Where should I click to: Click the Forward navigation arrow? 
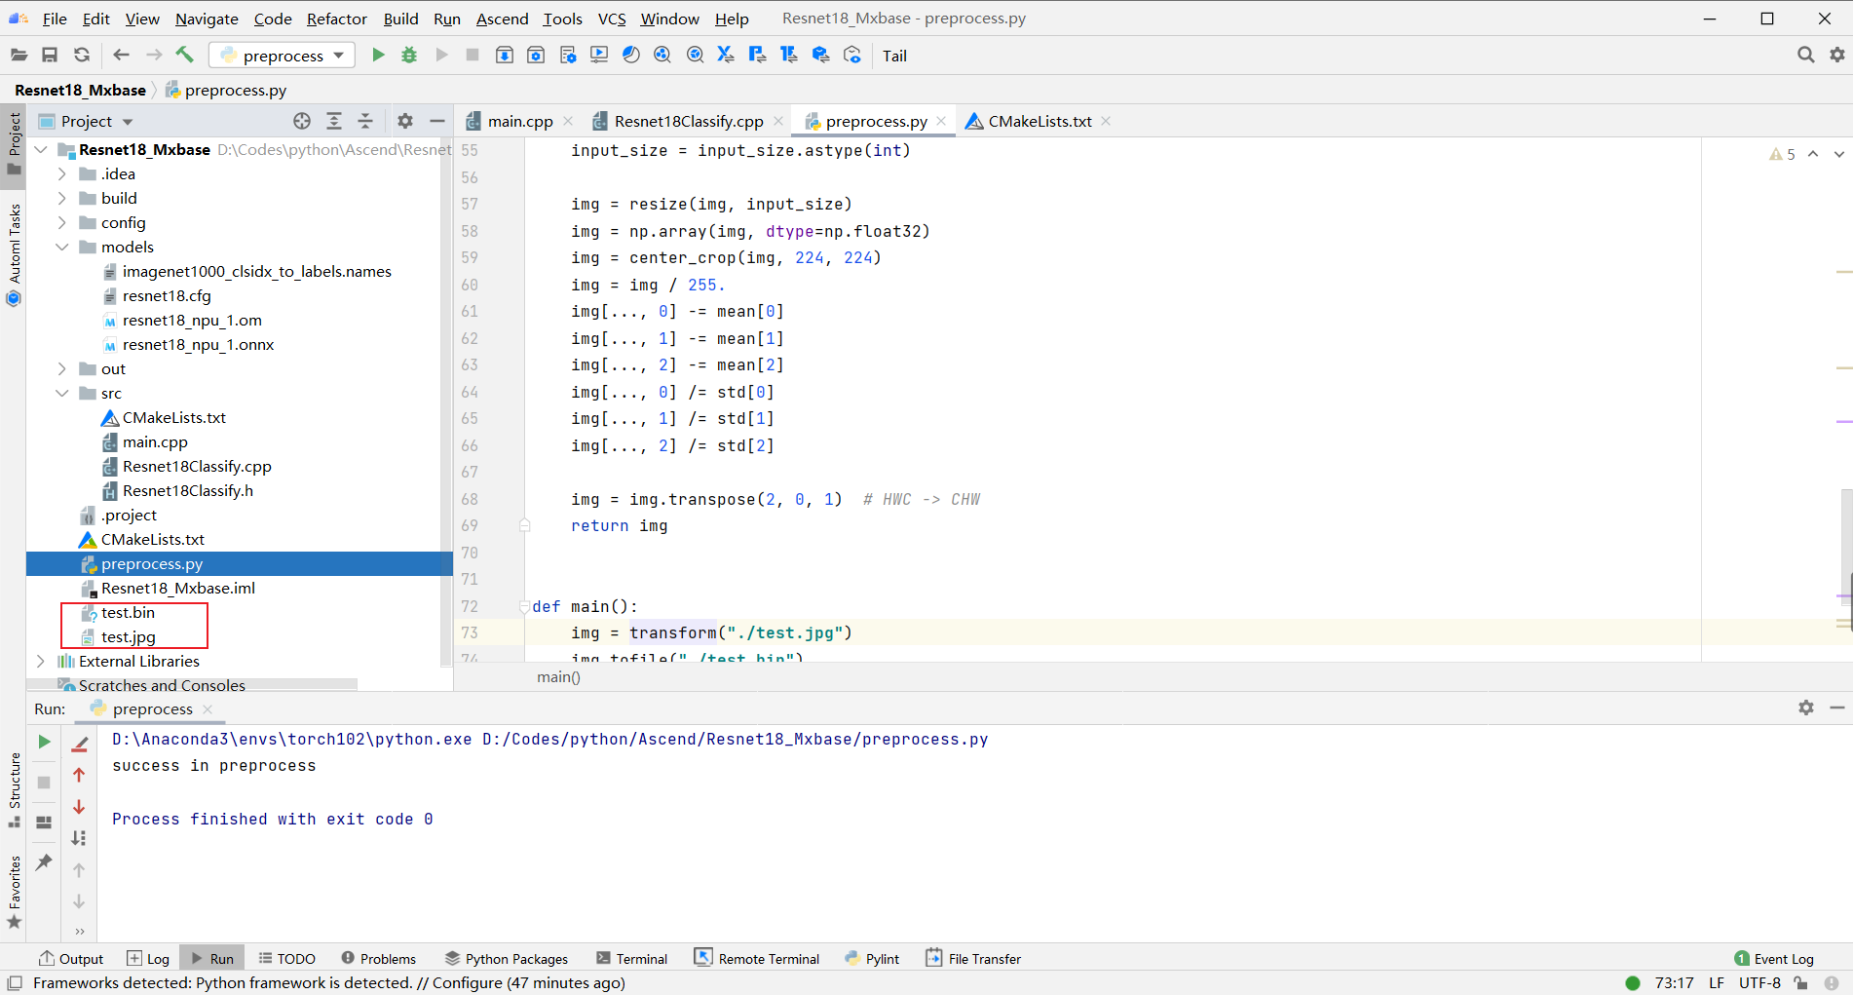coord(153,56)
